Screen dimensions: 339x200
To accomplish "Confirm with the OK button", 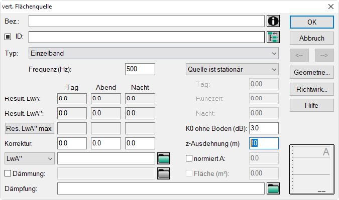I will [x=312, y=22].
